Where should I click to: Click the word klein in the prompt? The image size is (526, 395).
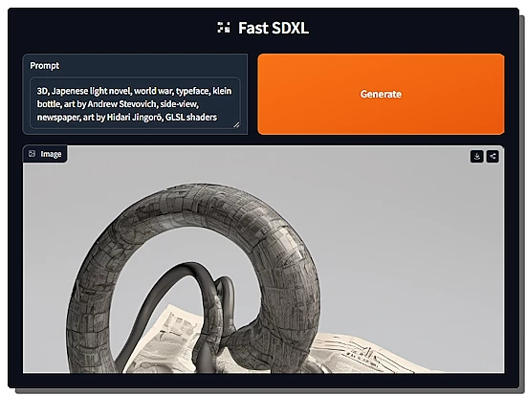(x=222, y=91)
